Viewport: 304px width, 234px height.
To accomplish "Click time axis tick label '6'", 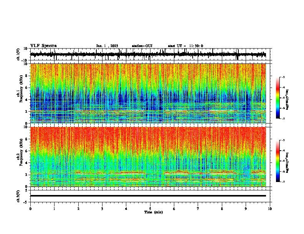I will point(174,209).
